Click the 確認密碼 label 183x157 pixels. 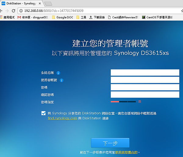[x=47, y=95]
